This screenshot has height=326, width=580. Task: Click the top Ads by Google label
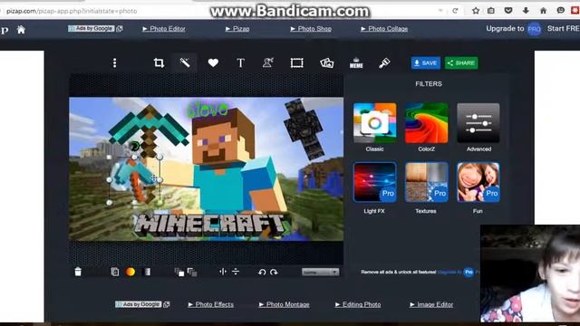coord(92,28)
